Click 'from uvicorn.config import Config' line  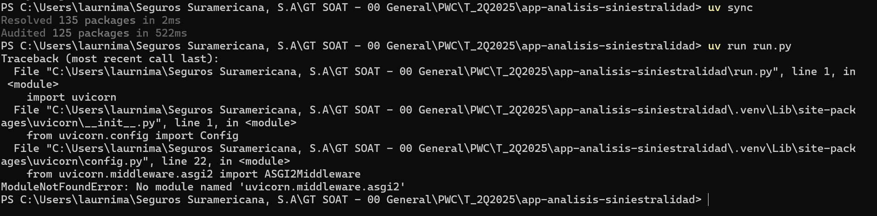[x=132, y=135]
